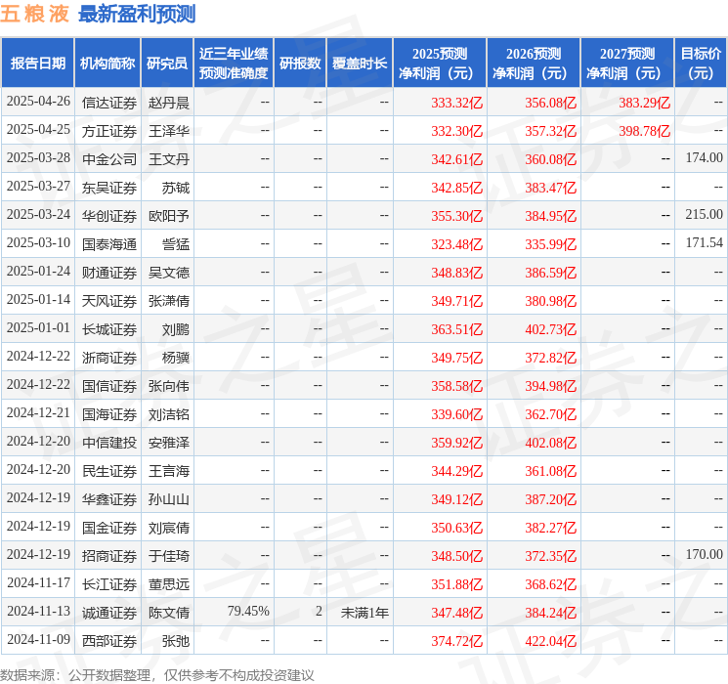This screenshot has height=684, width=728.
Task: Sort by 2025预测净利润 column header
Action: (x=439, y=64)
